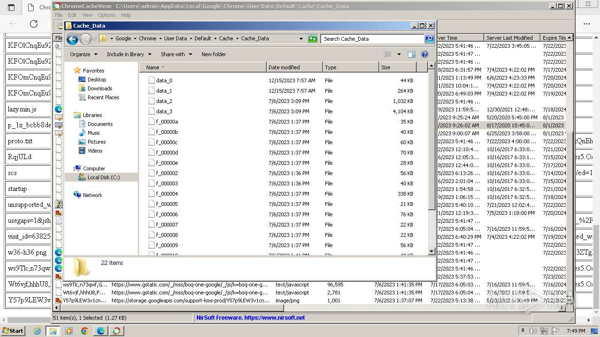Viewport: 600px width, 337px height.
Task: Click Google in the breadcrumb path
Action: [123, 38]
